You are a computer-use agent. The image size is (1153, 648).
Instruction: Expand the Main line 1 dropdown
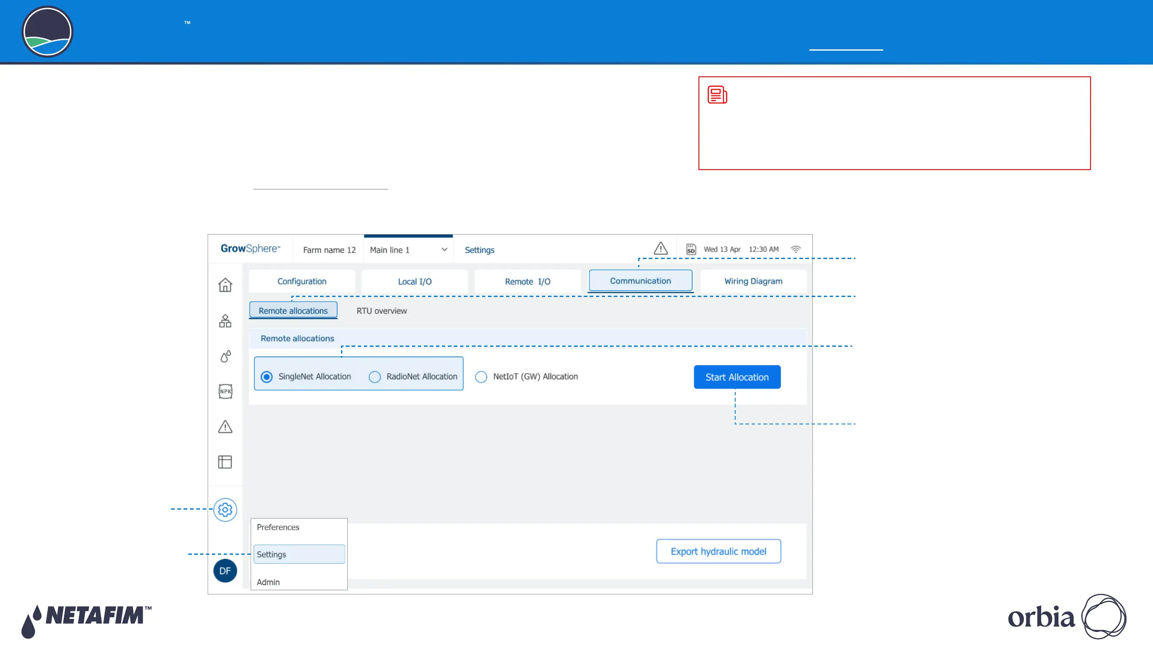pos(408,250)
